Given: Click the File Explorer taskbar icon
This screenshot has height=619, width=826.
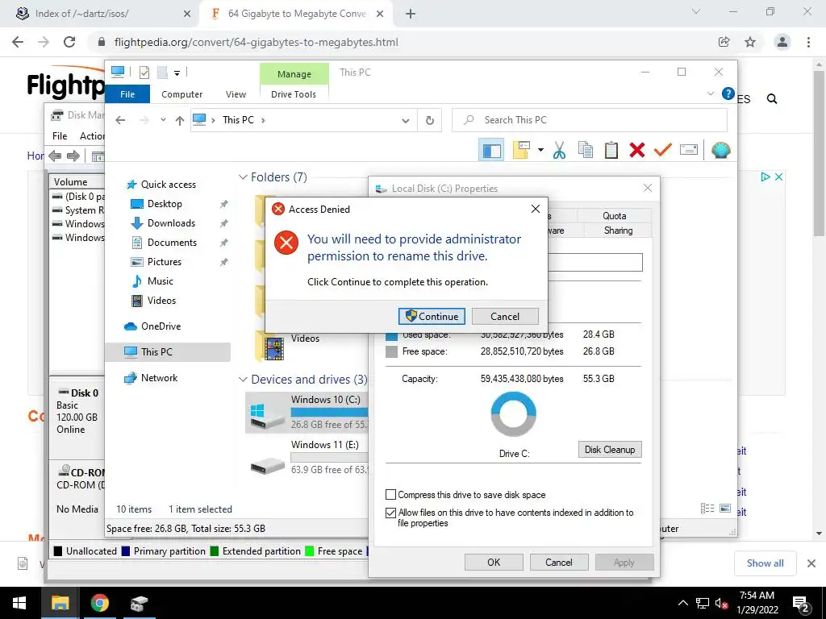Looking at the screenshot, I should pos(60,603).
